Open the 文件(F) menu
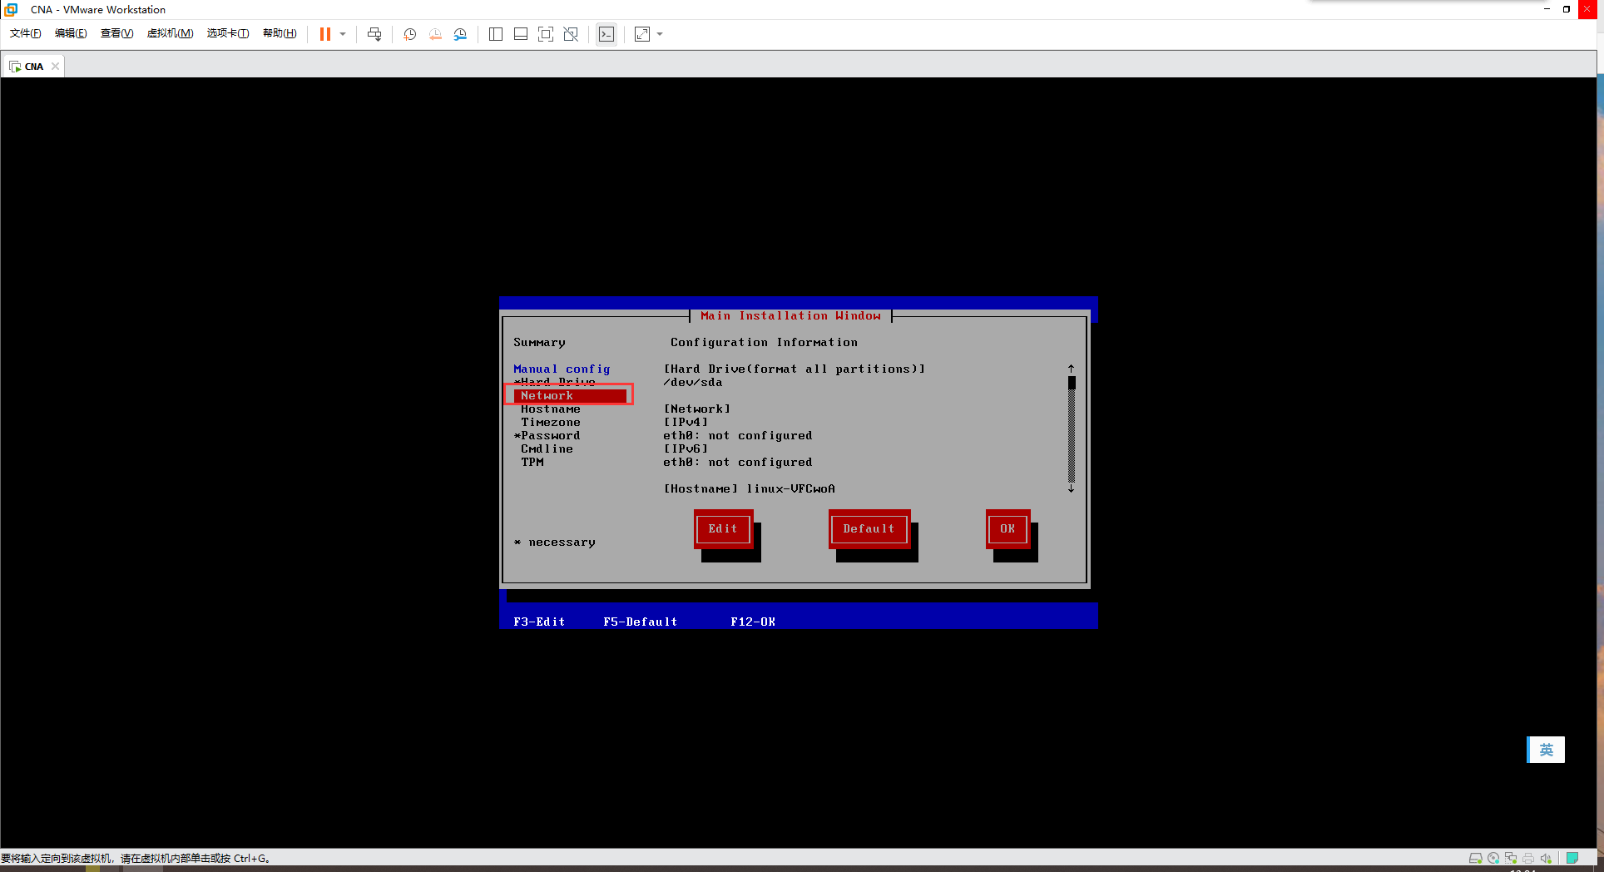This screenshot has width=1604, height=872. point(26,33)
